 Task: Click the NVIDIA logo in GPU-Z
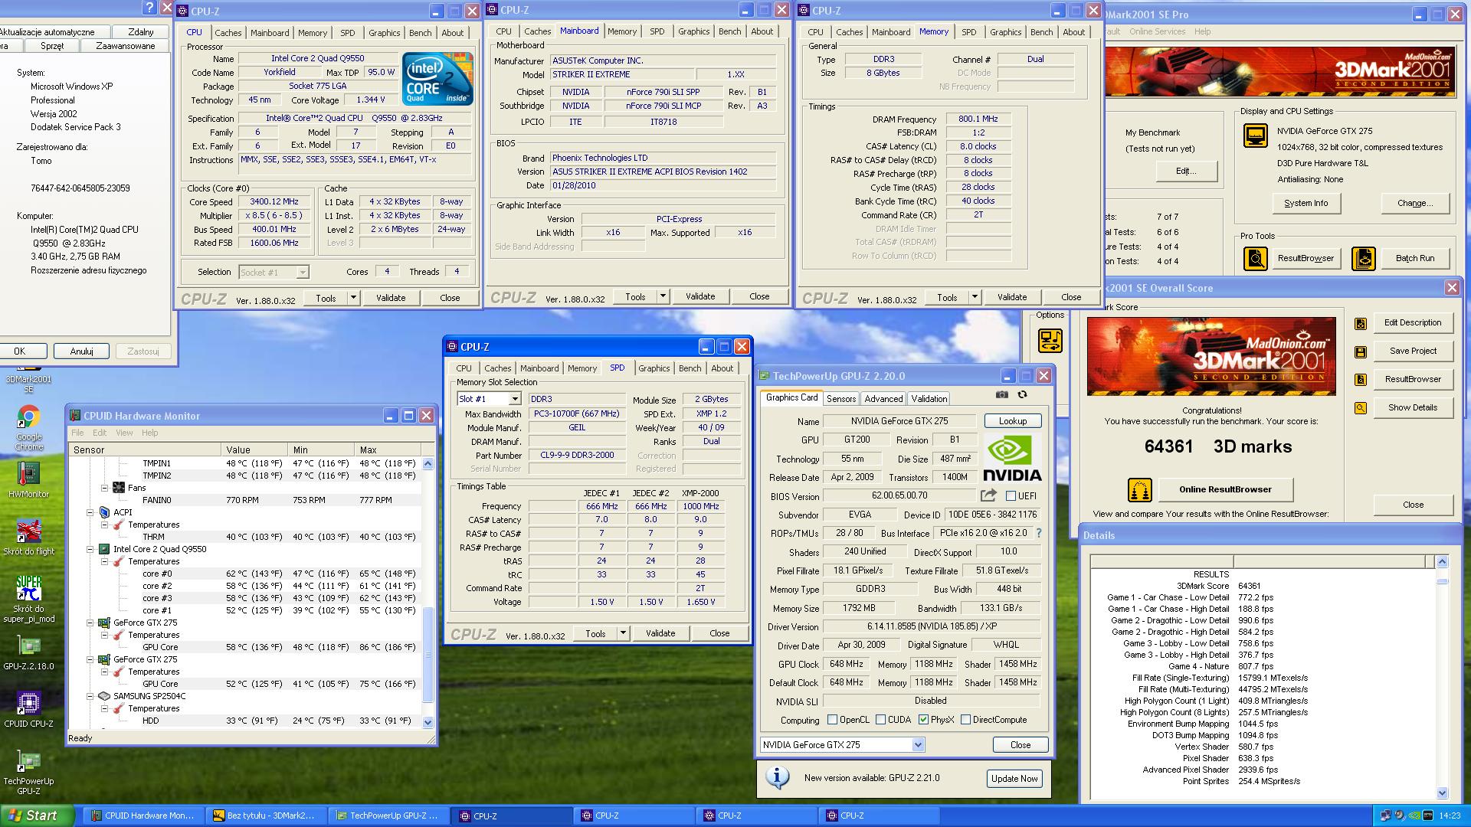click(1011, 458)
